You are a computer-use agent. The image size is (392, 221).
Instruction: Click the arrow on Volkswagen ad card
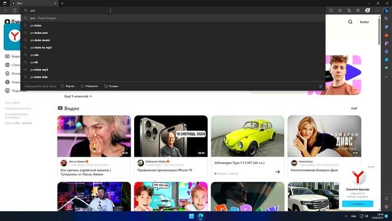coord(277,172)
